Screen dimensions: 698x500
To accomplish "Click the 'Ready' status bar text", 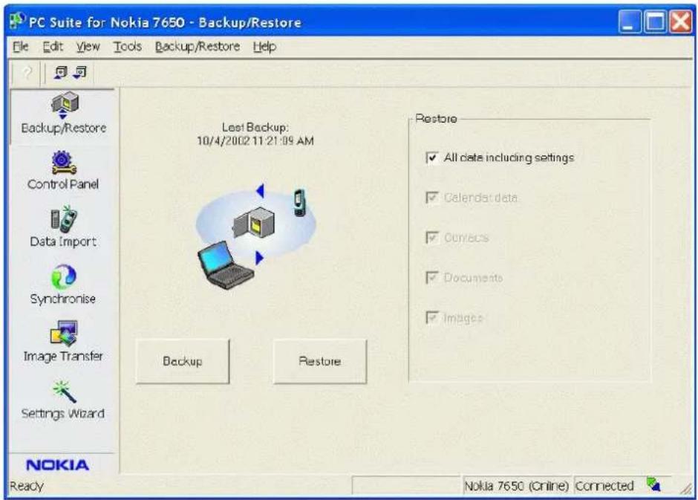I will [27, 486].
